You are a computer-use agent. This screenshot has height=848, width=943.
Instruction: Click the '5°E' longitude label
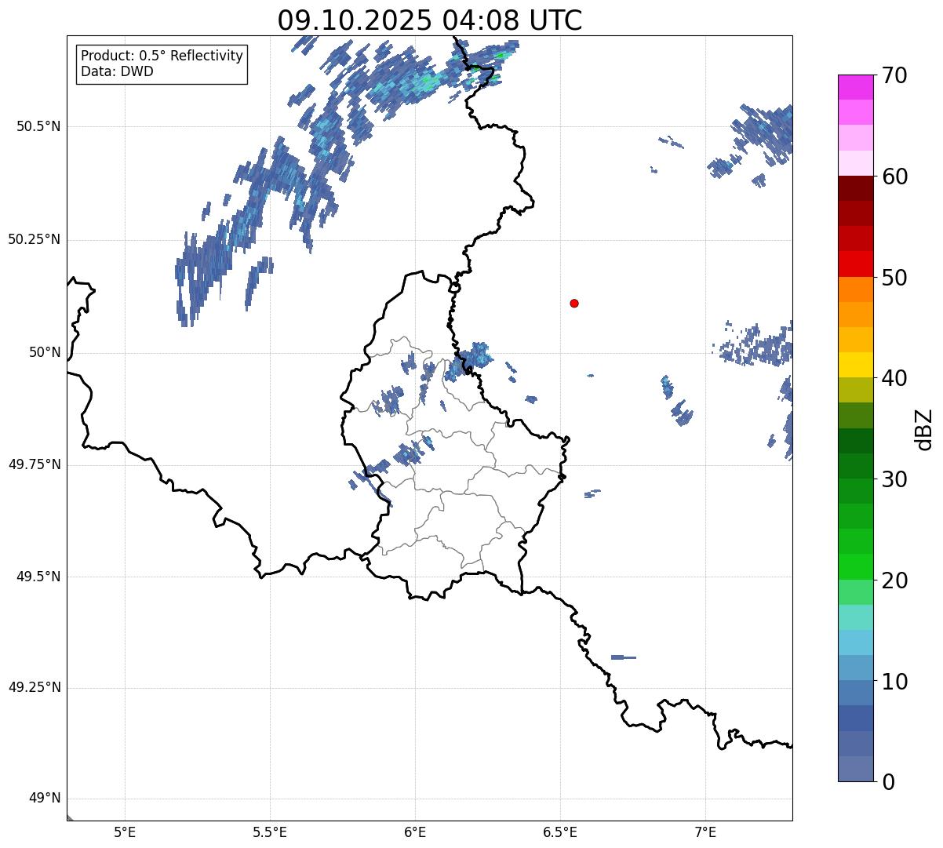coord(125,832)
